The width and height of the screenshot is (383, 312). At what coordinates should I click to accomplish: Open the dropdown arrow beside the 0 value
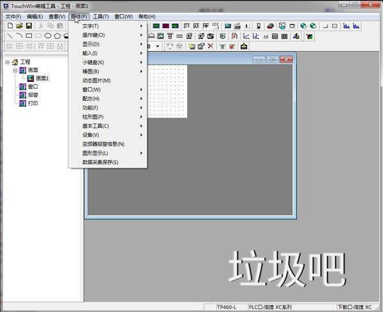(158, 46)
